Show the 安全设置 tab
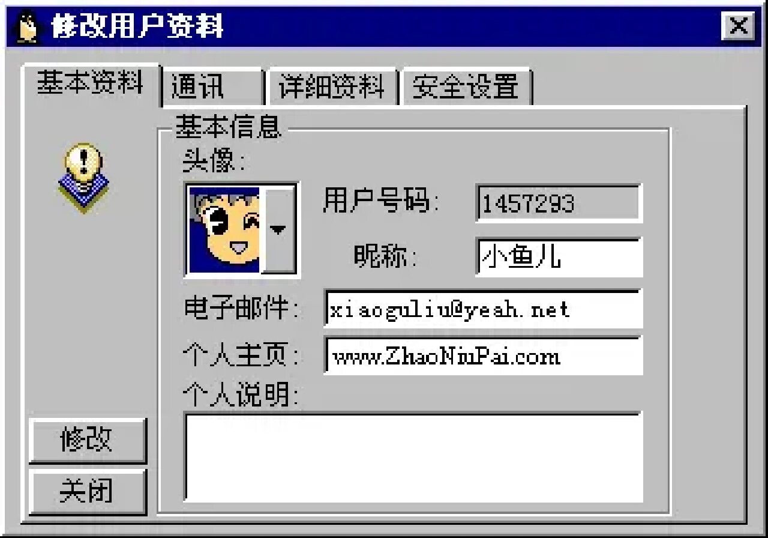Screen dimensions: 768x538 coord(466,86)
